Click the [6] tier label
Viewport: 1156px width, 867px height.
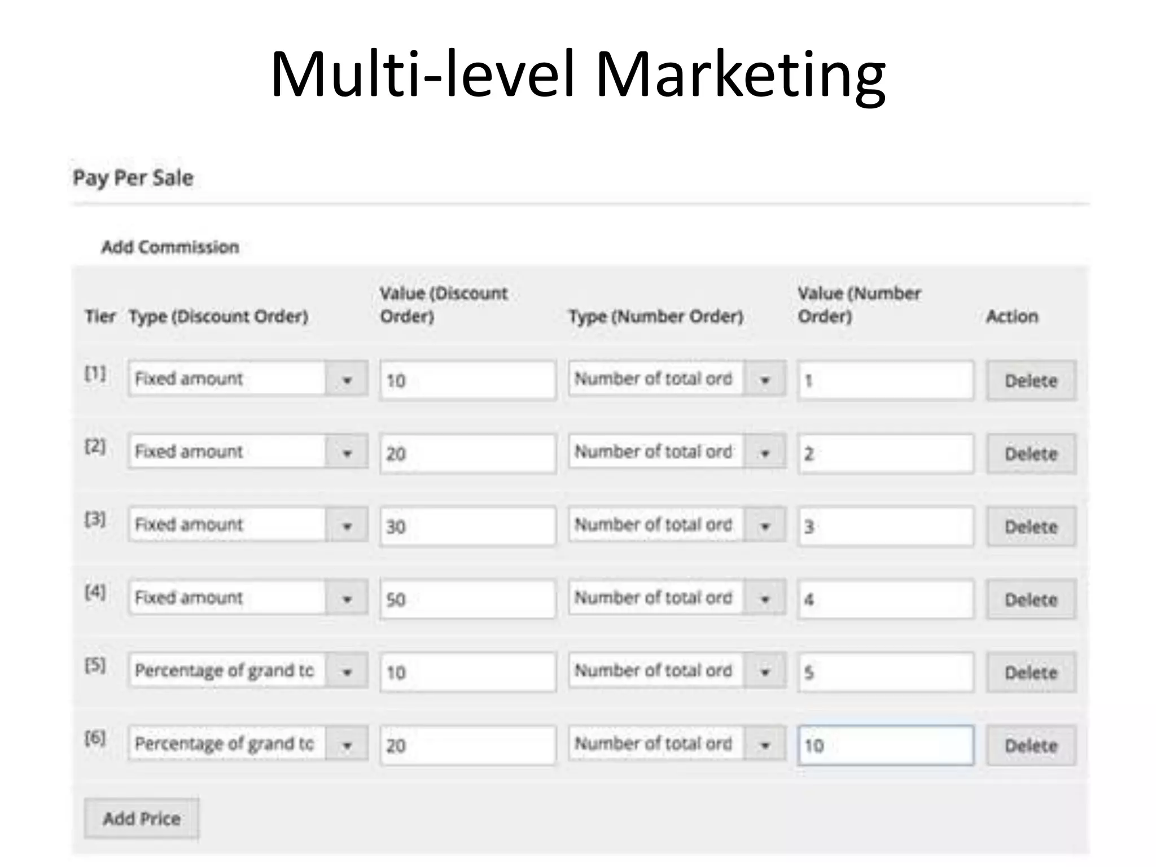pyautogui.click(x=95, y=738)
